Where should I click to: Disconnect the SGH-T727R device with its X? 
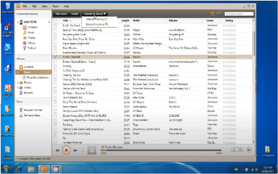(49, 22)
